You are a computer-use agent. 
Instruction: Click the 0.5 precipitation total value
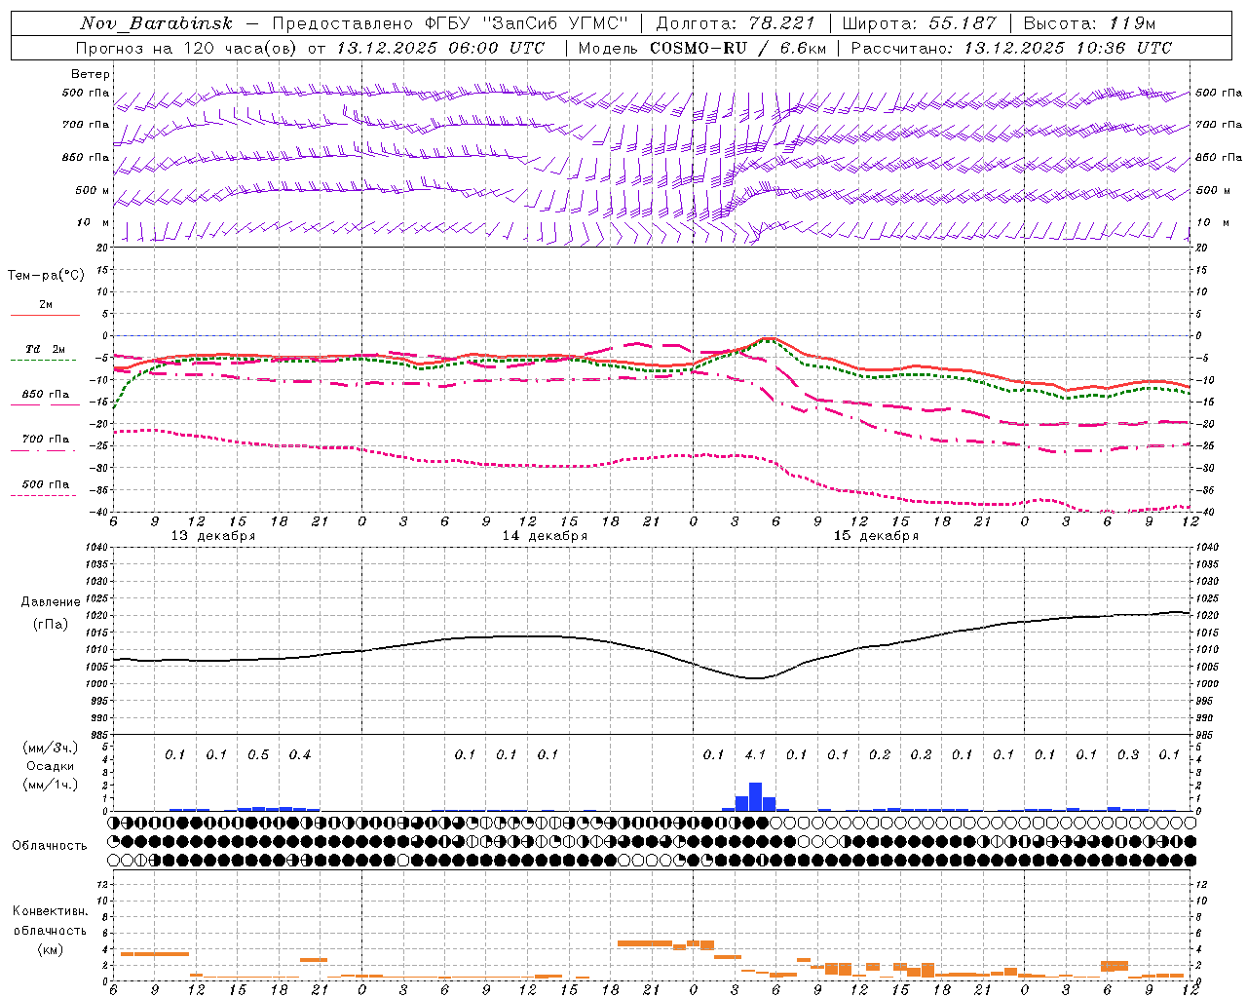(258, 754)
